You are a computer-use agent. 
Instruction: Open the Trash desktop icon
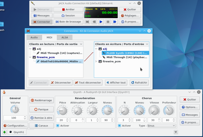click(x=2, y=24)
